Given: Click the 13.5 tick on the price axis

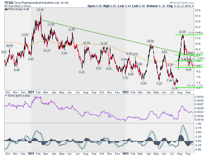Looking at the screenshot, I should click(198, 10).
